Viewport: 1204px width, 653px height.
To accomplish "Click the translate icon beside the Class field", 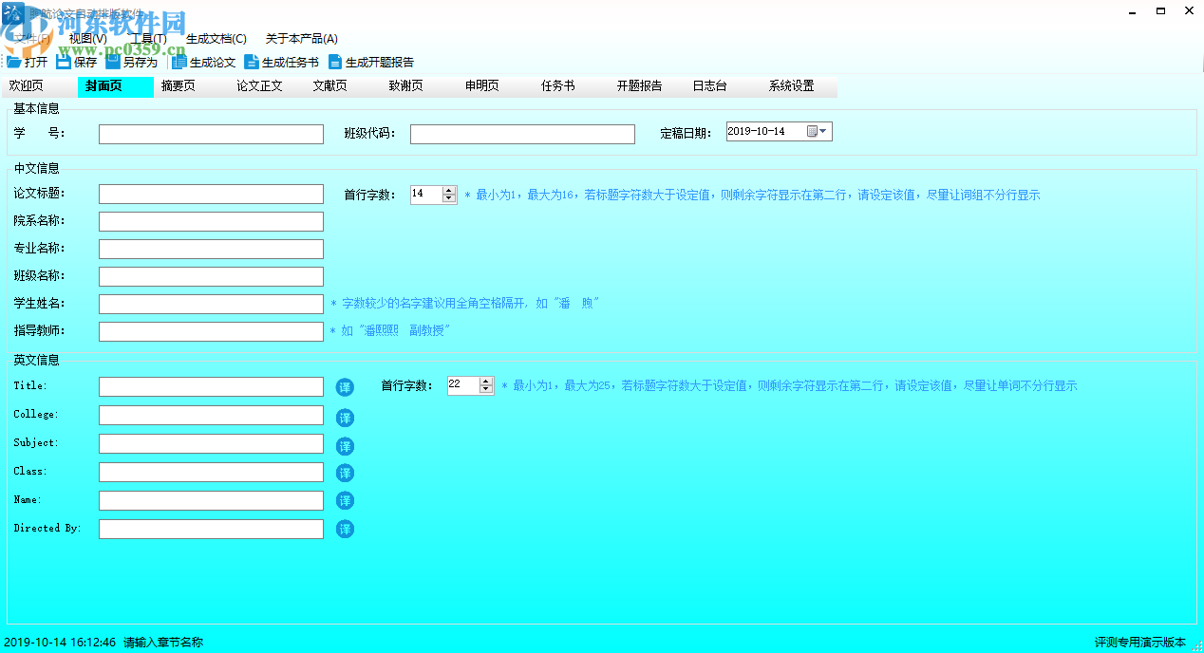I will coord(345,473).
